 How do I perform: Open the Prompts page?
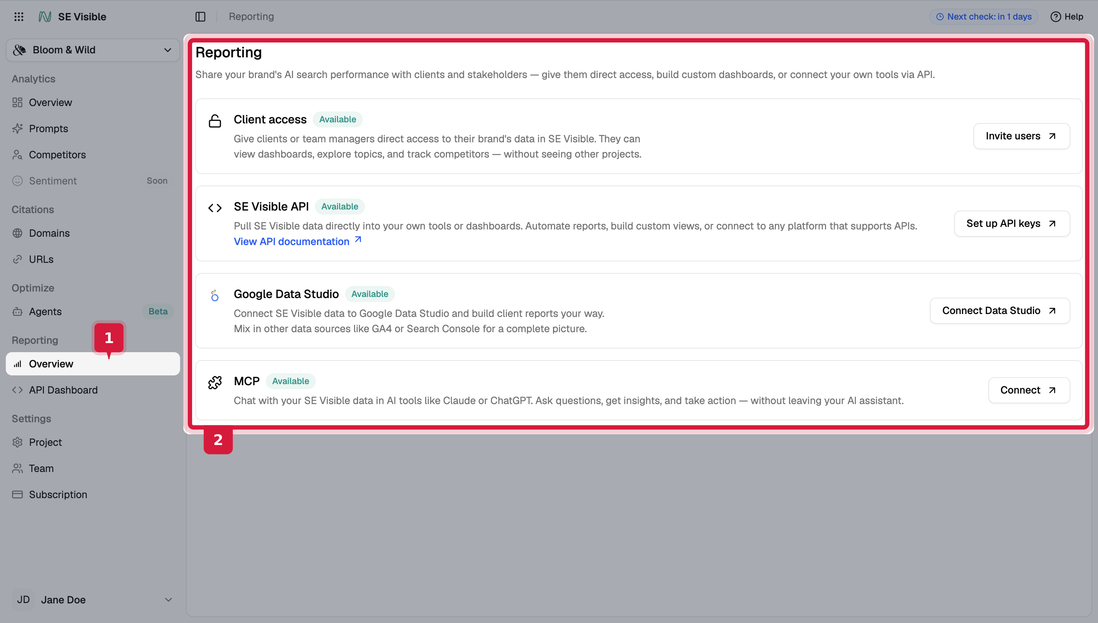(93, 129)
